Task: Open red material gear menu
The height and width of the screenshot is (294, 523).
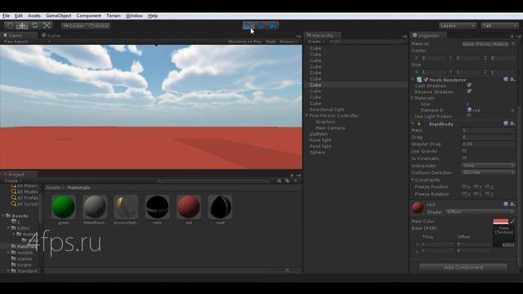Action: [512, 204]
